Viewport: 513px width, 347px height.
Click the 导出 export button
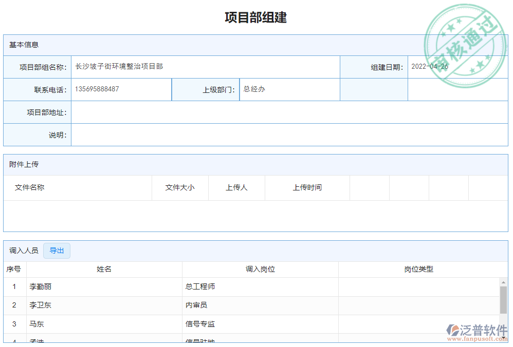click(x=57, y=250)
